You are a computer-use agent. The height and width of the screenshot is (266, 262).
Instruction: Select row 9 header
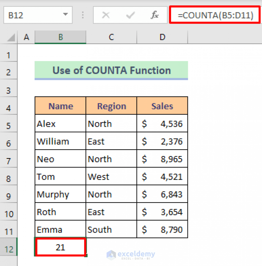coord(9,194)
